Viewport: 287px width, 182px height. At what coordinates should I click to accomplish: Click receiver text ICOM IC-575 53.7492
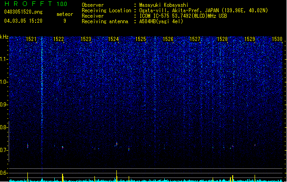click(x=183, y=16)
